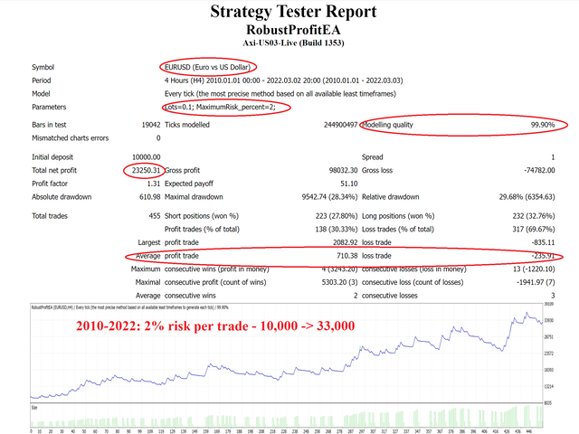Click loss trades value 317 (69.67%)

(534, 230)
